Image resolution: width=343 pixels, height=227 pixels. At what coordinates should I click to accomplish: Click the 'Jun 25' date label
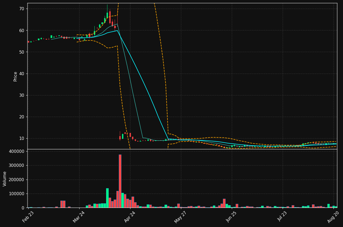coord(232,217)
